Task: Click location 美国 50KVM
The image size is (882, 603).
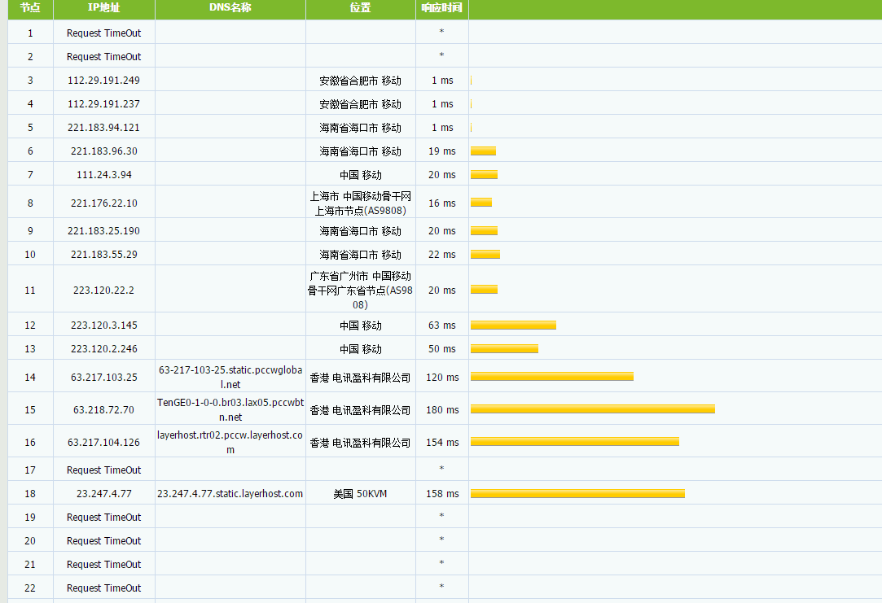Action: [x=360, y=493]
